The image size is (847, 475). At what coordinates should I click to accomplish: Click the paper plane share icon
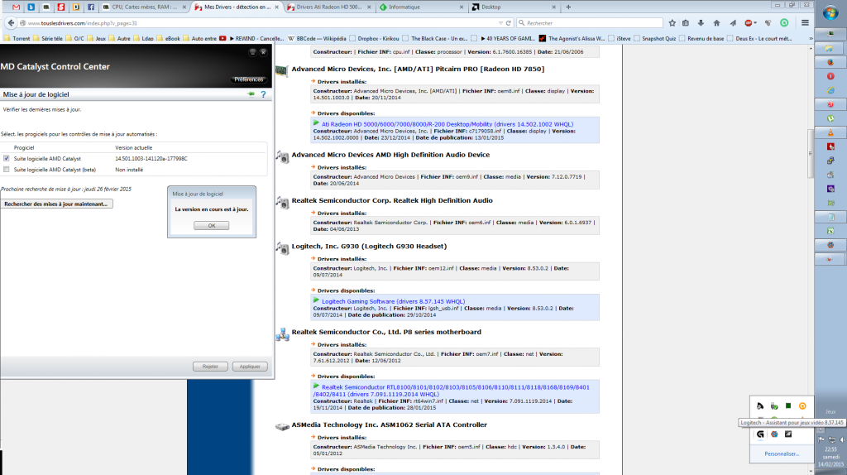click(733, 22)
